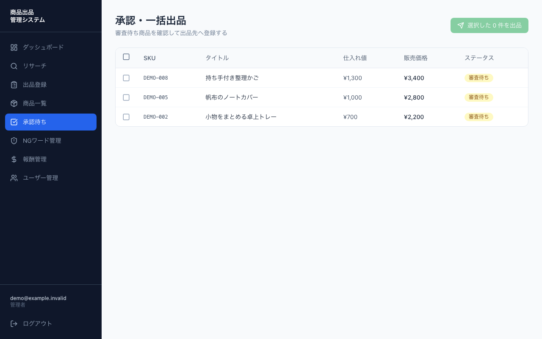Click the SKU cell DEMO-008

[x=156, y=78]
